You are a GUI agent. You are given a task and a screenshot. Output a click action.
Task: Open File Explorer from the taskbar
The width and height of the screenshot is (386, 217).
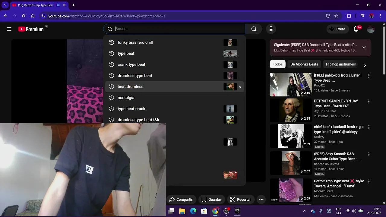pos(182,211)
